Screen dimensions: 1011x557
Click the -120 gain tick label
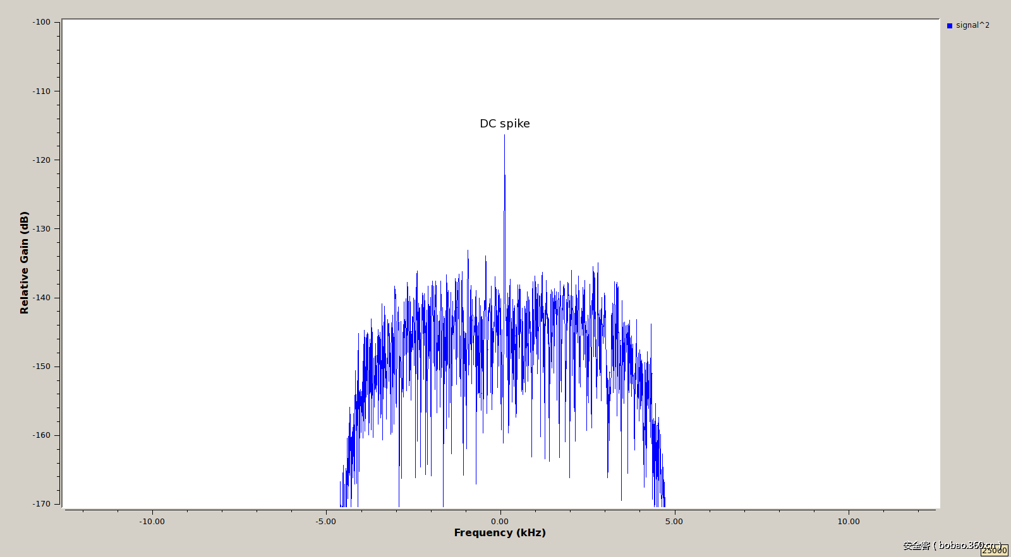tap(42, 160)
